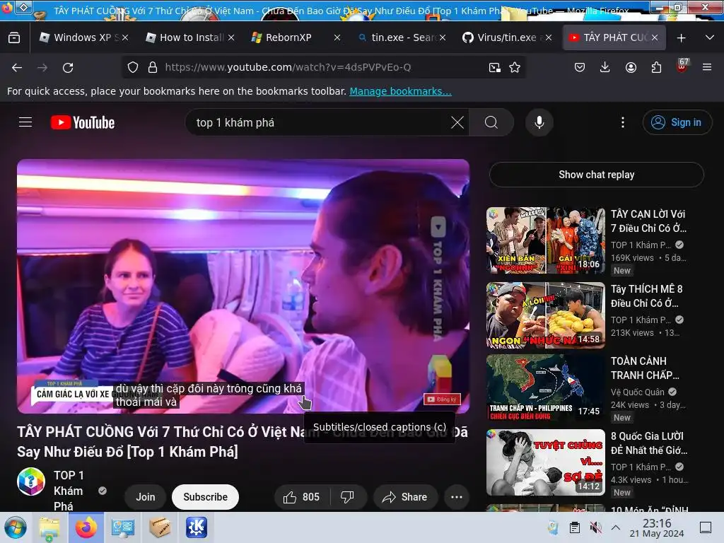Screen dimensions: 724x543
Task: Share this video
Action: coord(405,497)
